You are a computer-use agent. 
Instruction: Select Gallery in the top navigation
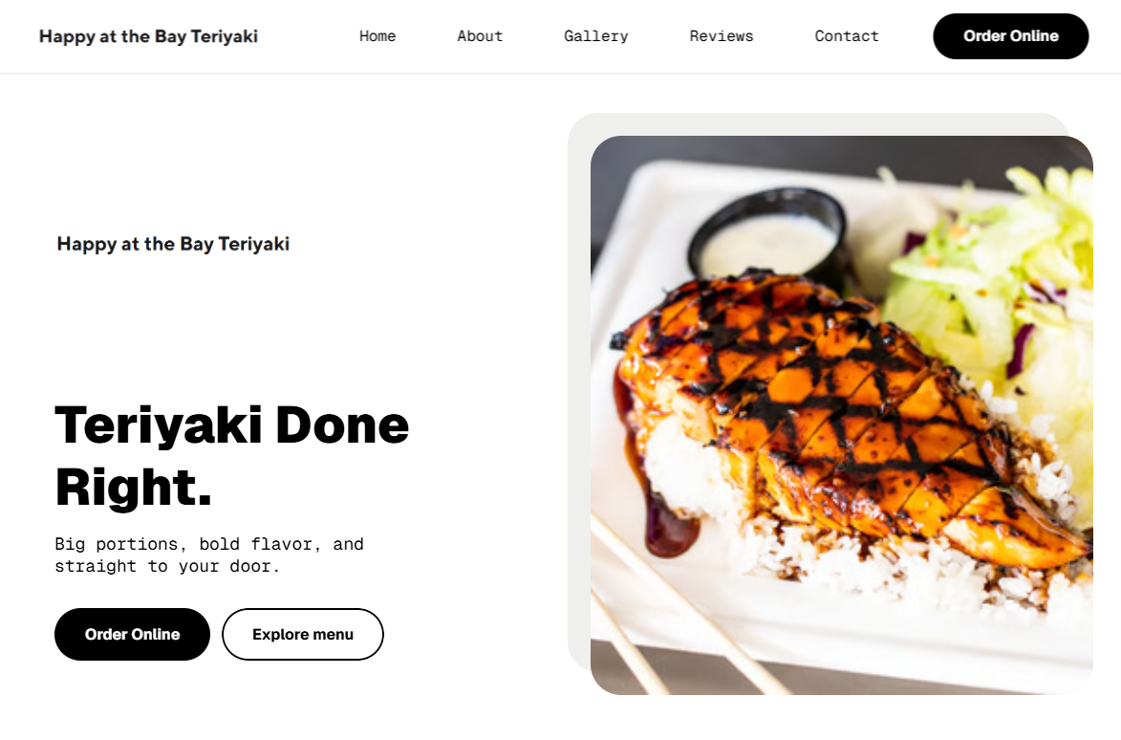(x=595, y=36)
